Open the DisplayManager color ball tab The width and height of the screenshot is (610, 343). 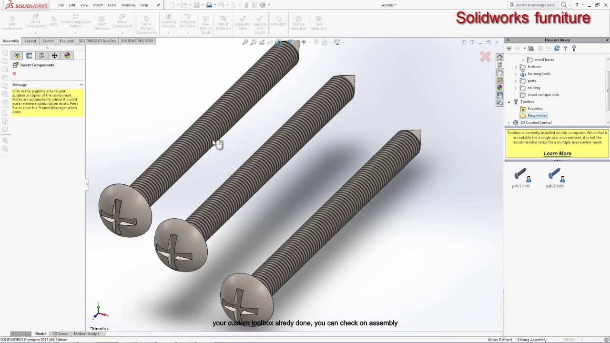(x=67, y=56)
